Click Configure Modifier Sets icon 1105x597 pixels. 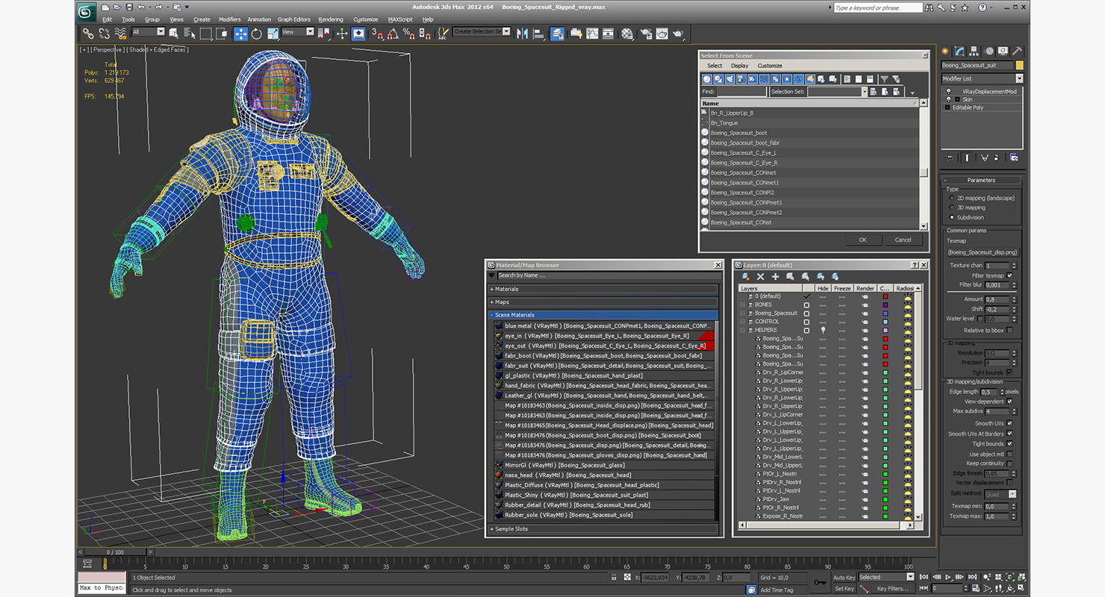pyautogui.click(x=1013, y=157)
